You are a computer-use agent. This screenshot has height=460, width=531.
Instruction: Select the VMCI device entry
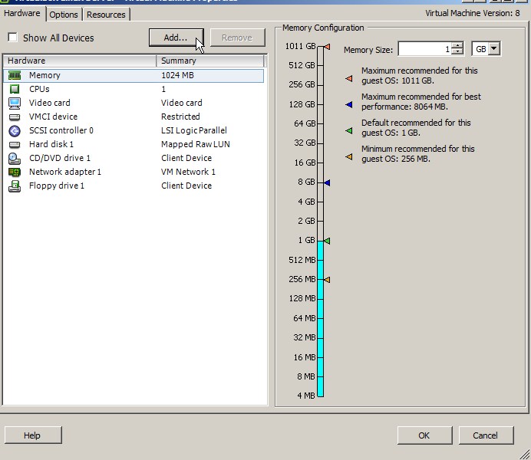click(x=53, y=117)
